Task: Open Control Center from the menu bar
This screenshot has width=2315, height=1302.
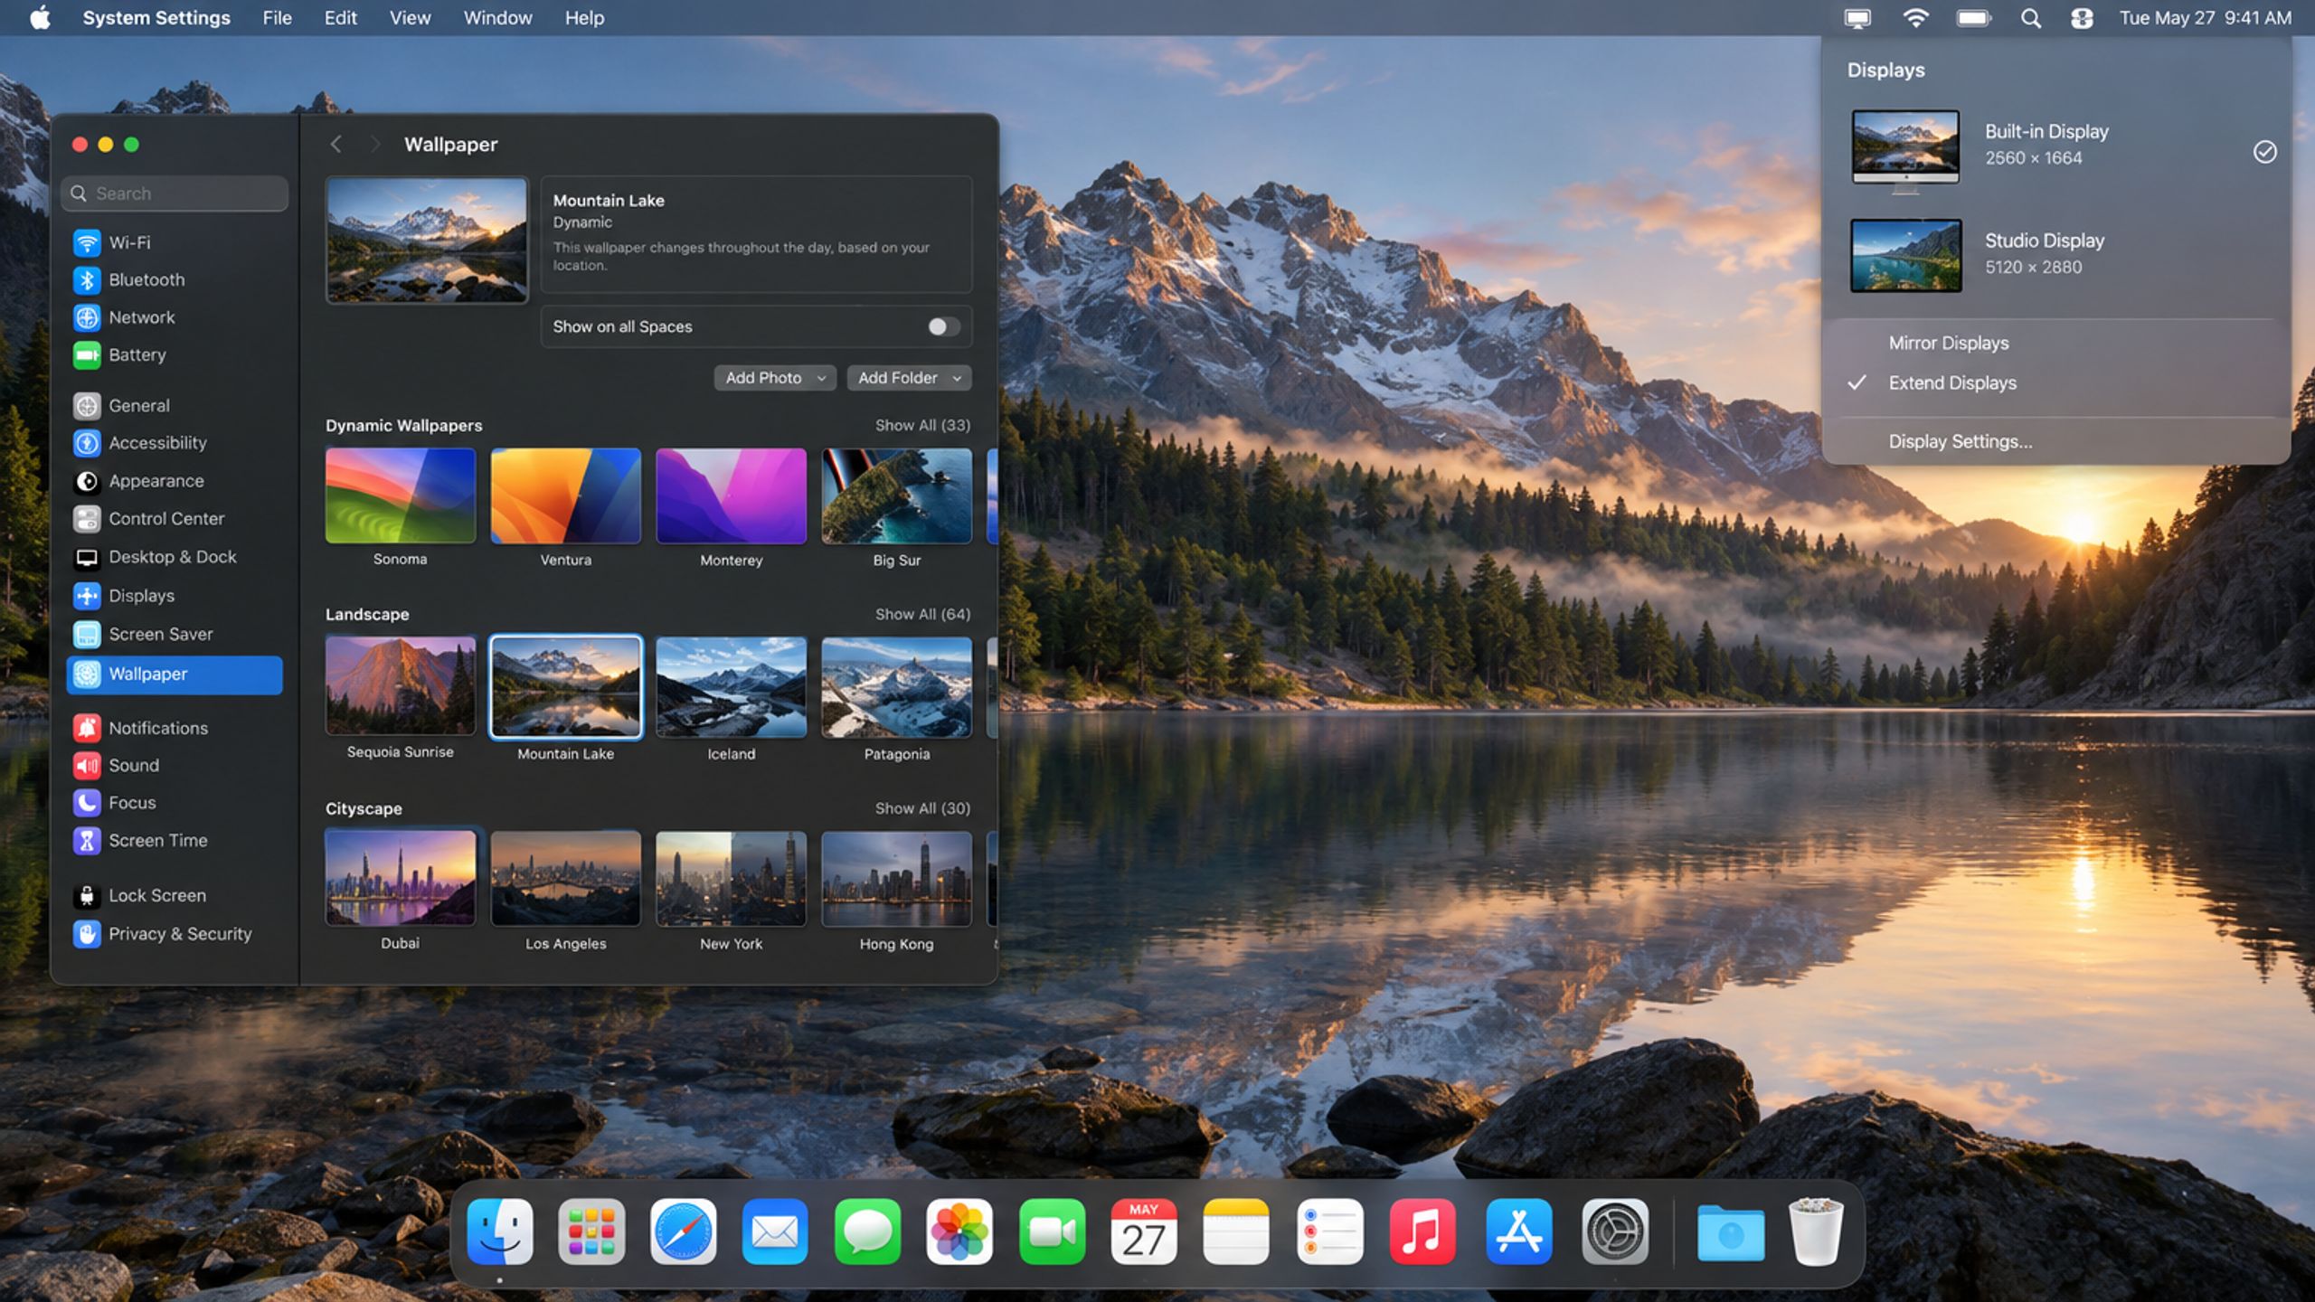Action: pyautogui.click(x=2082, y=18)
